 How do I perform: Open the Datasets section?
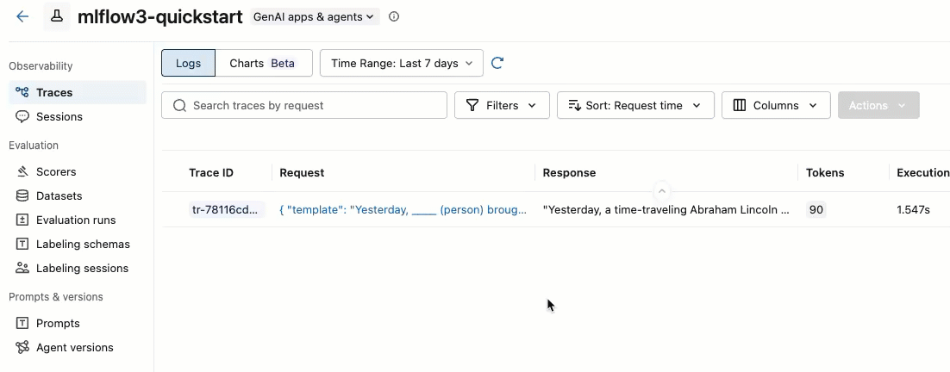[59, 195]
